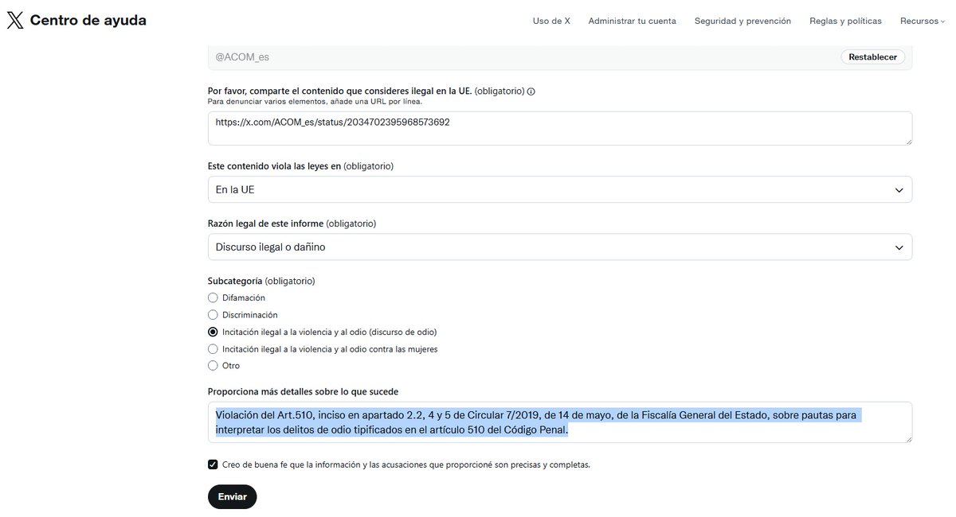This screenshot has width=956, height=517.
Task: Click the Restablecer button
Action: [x=872, y=57]
